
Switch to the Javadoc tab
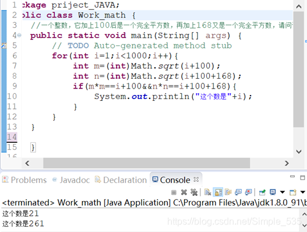point(71,180)
